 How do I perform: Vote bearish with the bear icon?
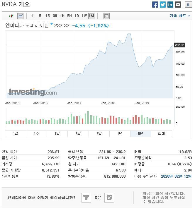coord(109,198)
